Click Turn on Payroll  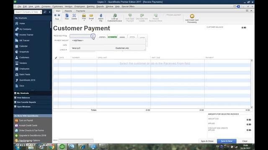[26, 120]
